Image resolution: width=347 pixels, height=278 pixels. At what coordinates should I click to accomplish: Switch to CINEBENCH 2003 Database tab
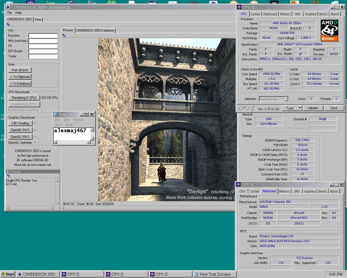pos(95,30)
